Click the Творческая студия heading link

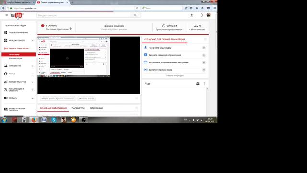(15, 25)
